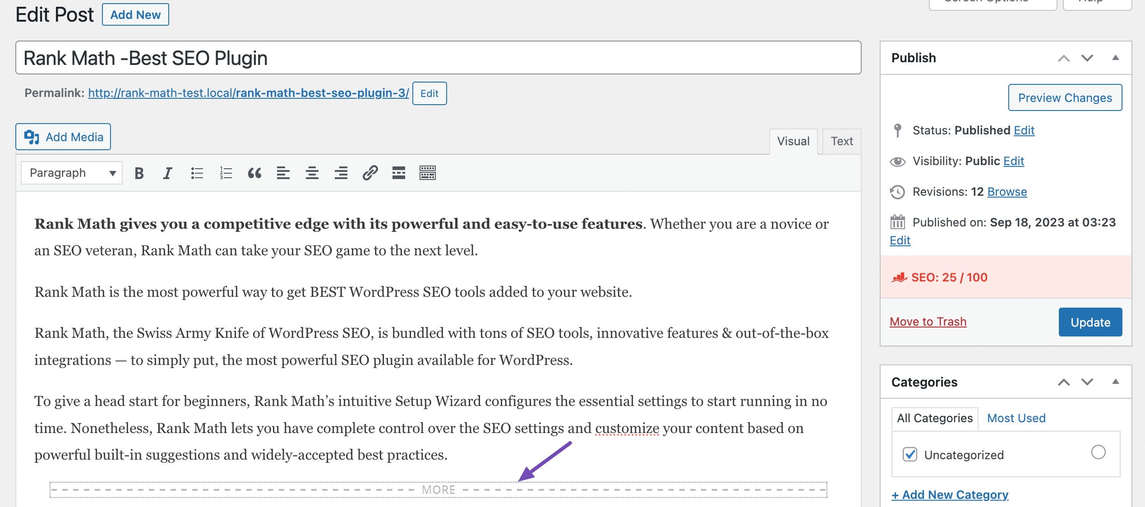Screen dimensions: 1145x507
Task: Click the Insert Link icon
Action: [369, 173]
